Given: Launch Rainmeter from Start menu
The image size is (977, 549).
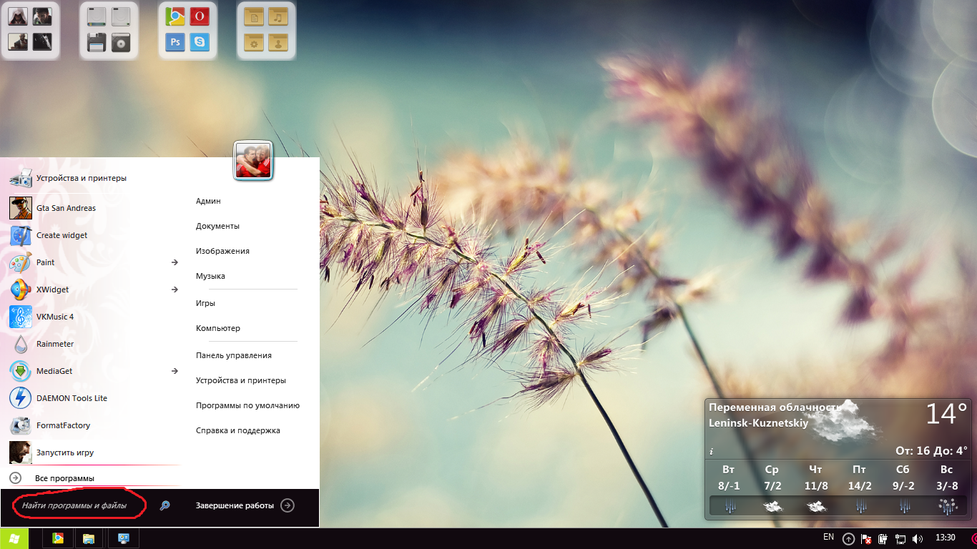Looking at the screenshot, I should (93, 344).
